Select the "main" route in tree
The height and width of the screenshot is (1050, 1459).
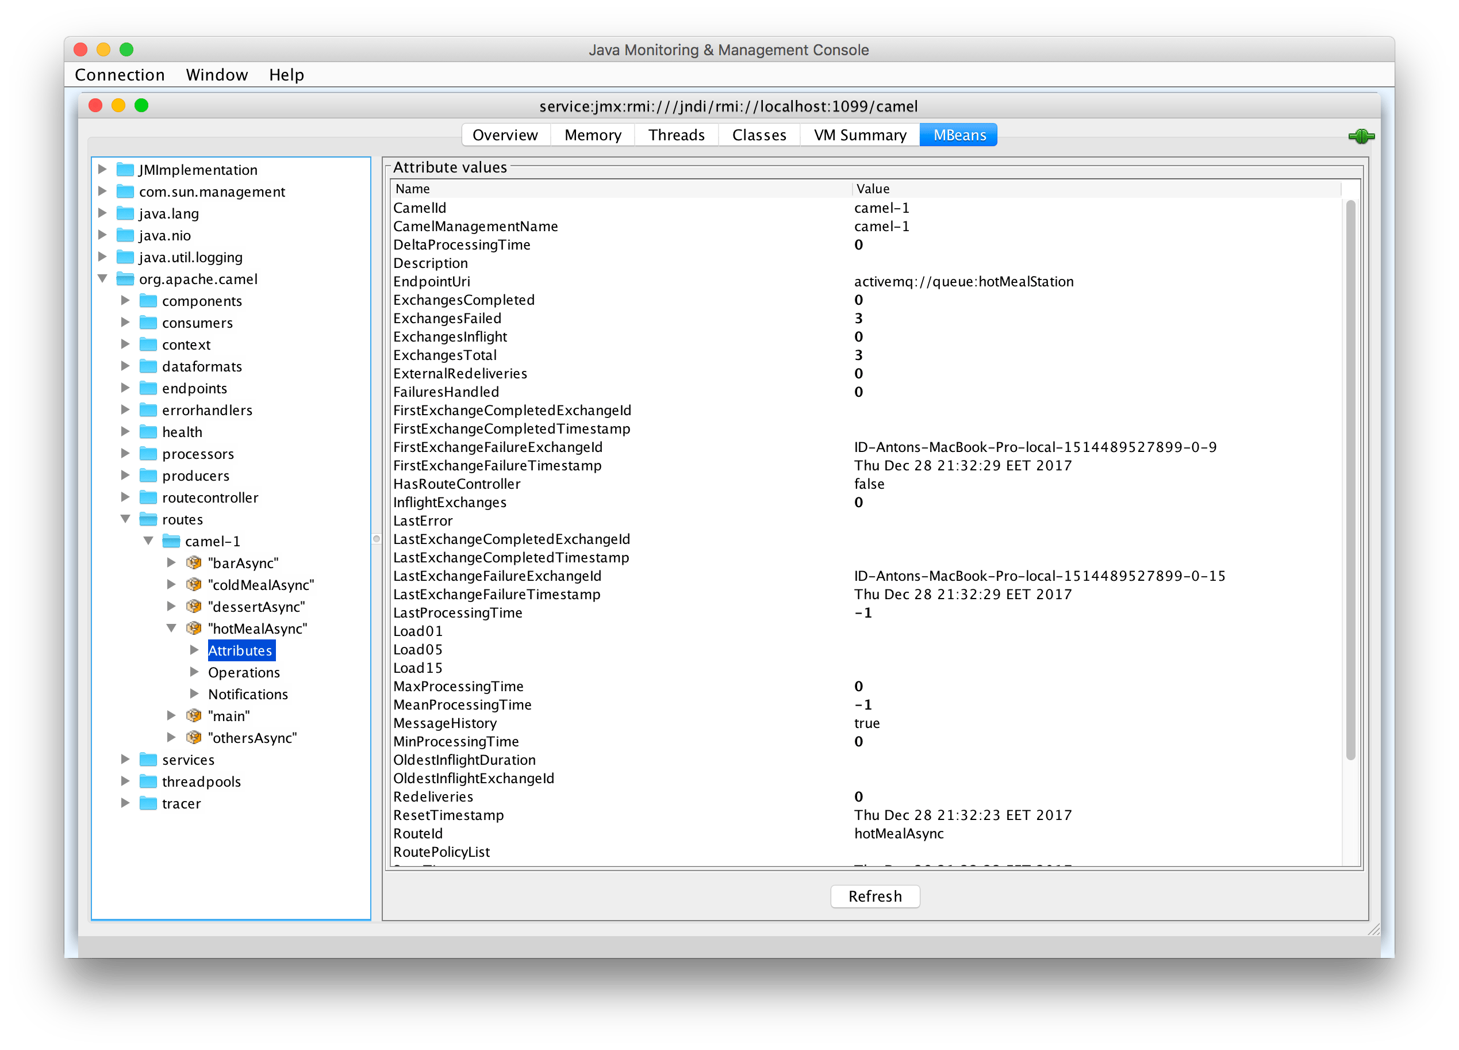229,716
